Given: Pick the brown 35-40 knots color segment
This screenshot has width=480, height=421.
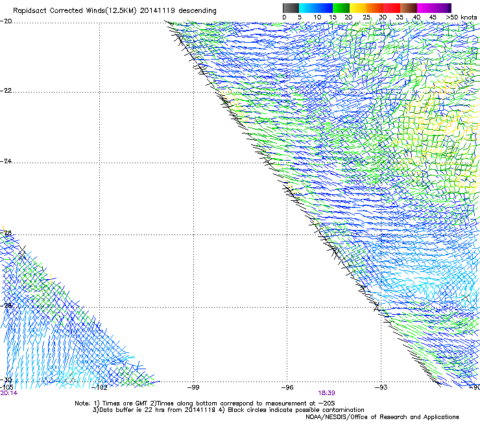Looking at the screenshot, I should (x=409, y=8).
